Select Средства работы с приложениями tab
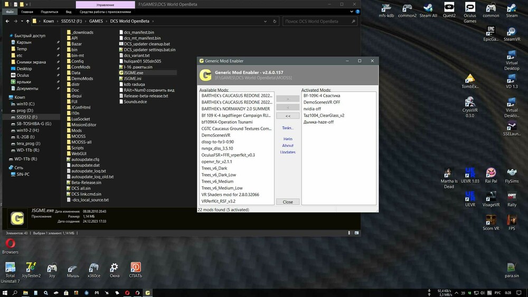528x297 pixels. 105,12
